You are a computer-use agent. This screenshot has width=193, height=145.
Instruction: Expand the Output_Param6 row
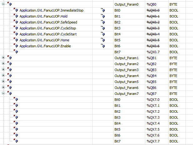click(3, 87)
